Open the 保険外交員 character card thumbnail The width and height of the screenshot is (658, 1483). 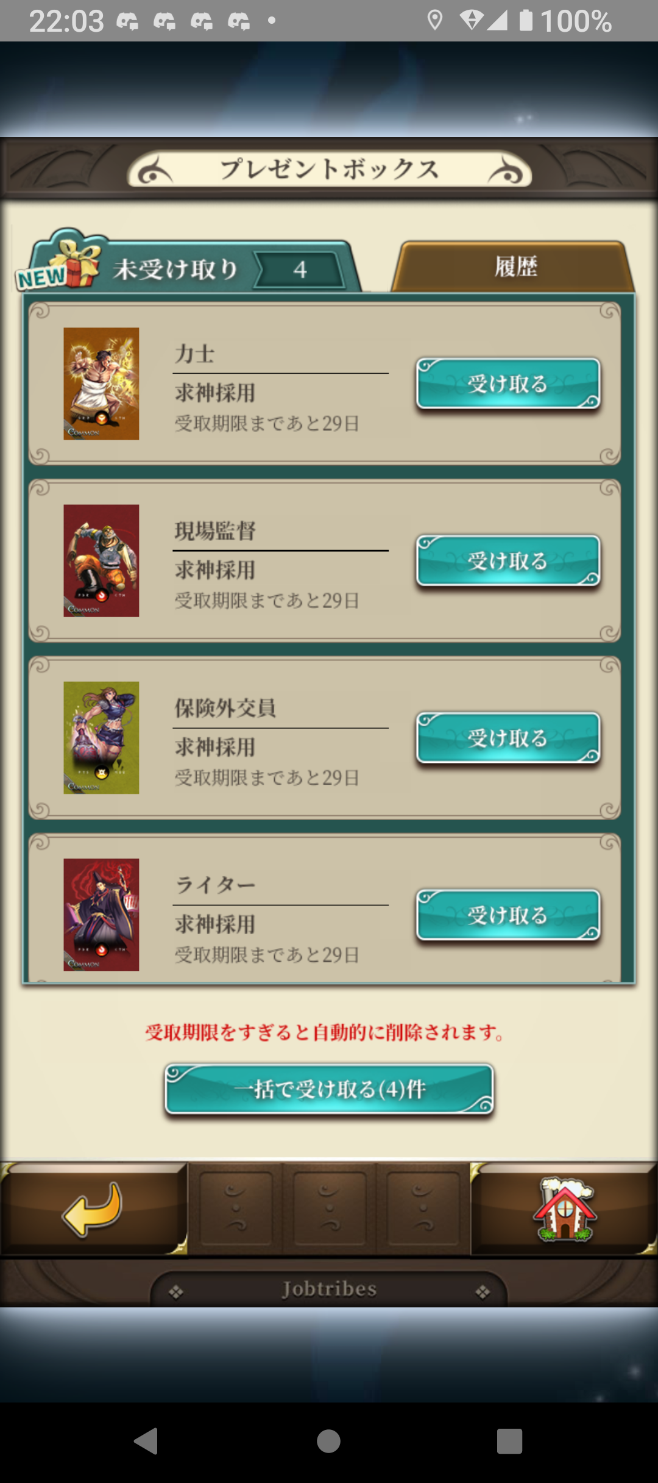(x=101, y=737)
